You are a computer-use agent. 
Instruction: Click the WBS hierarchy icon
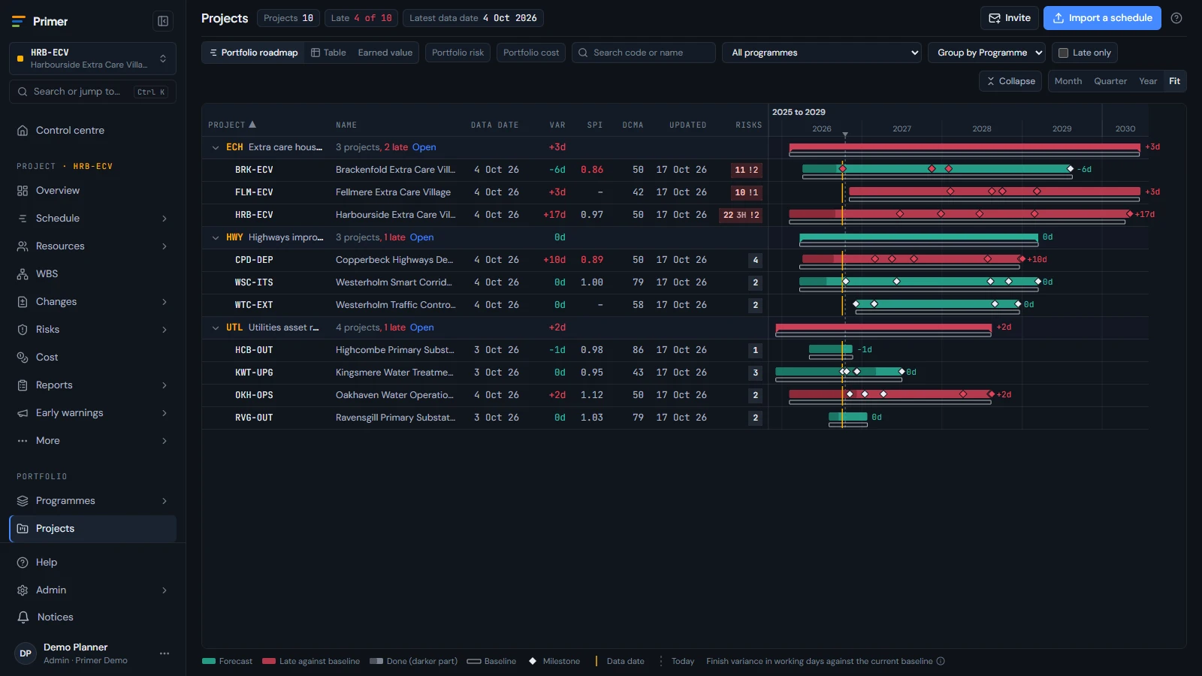(23, 274)
